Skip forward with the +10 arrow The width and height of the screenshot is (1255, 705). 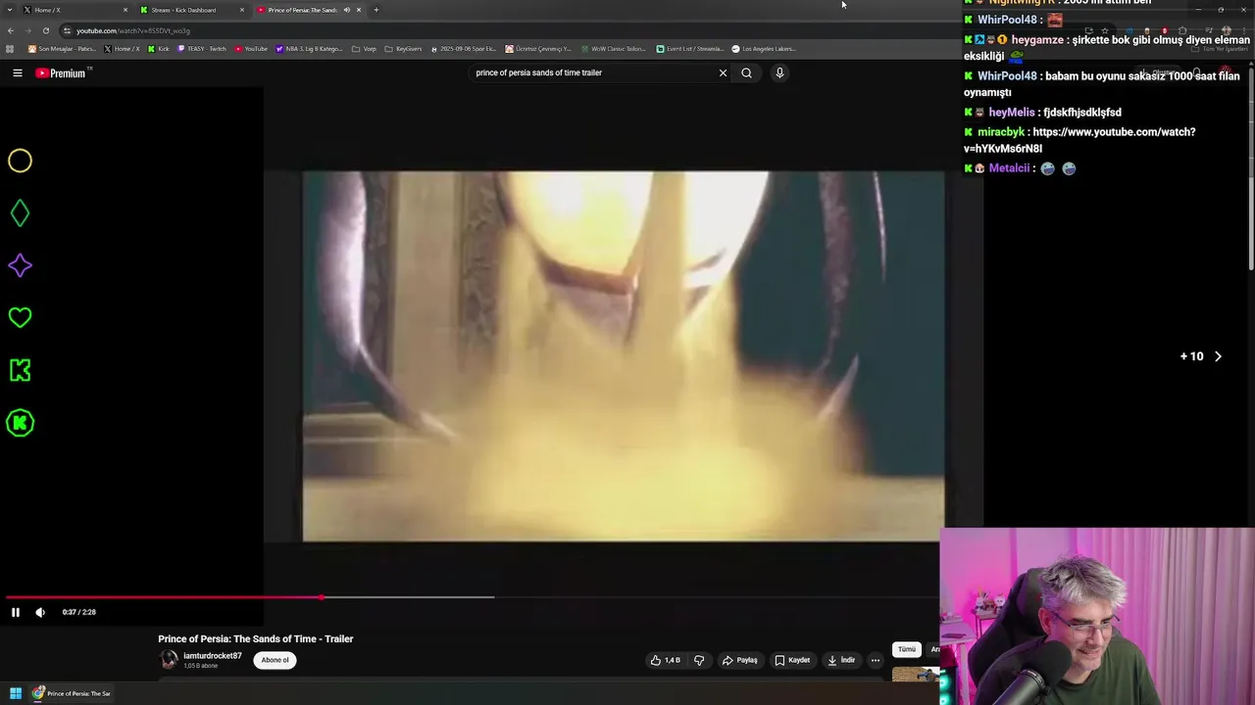point(1218,356)
